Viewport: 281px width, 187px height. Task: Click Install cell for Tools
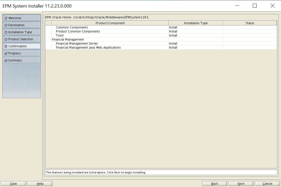pyautogui.click(x=196, y=35)
